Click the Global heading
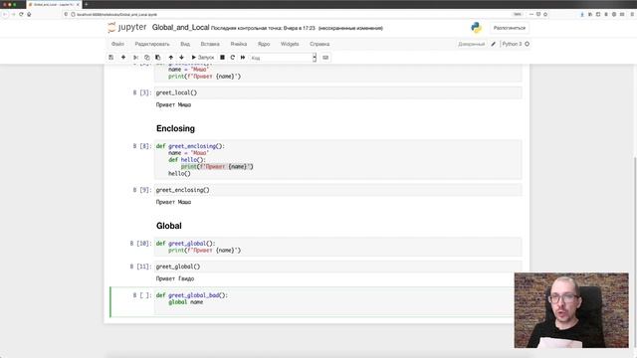Image resolution: width=637 pixels, height=358 pixels. pos(169,226)
